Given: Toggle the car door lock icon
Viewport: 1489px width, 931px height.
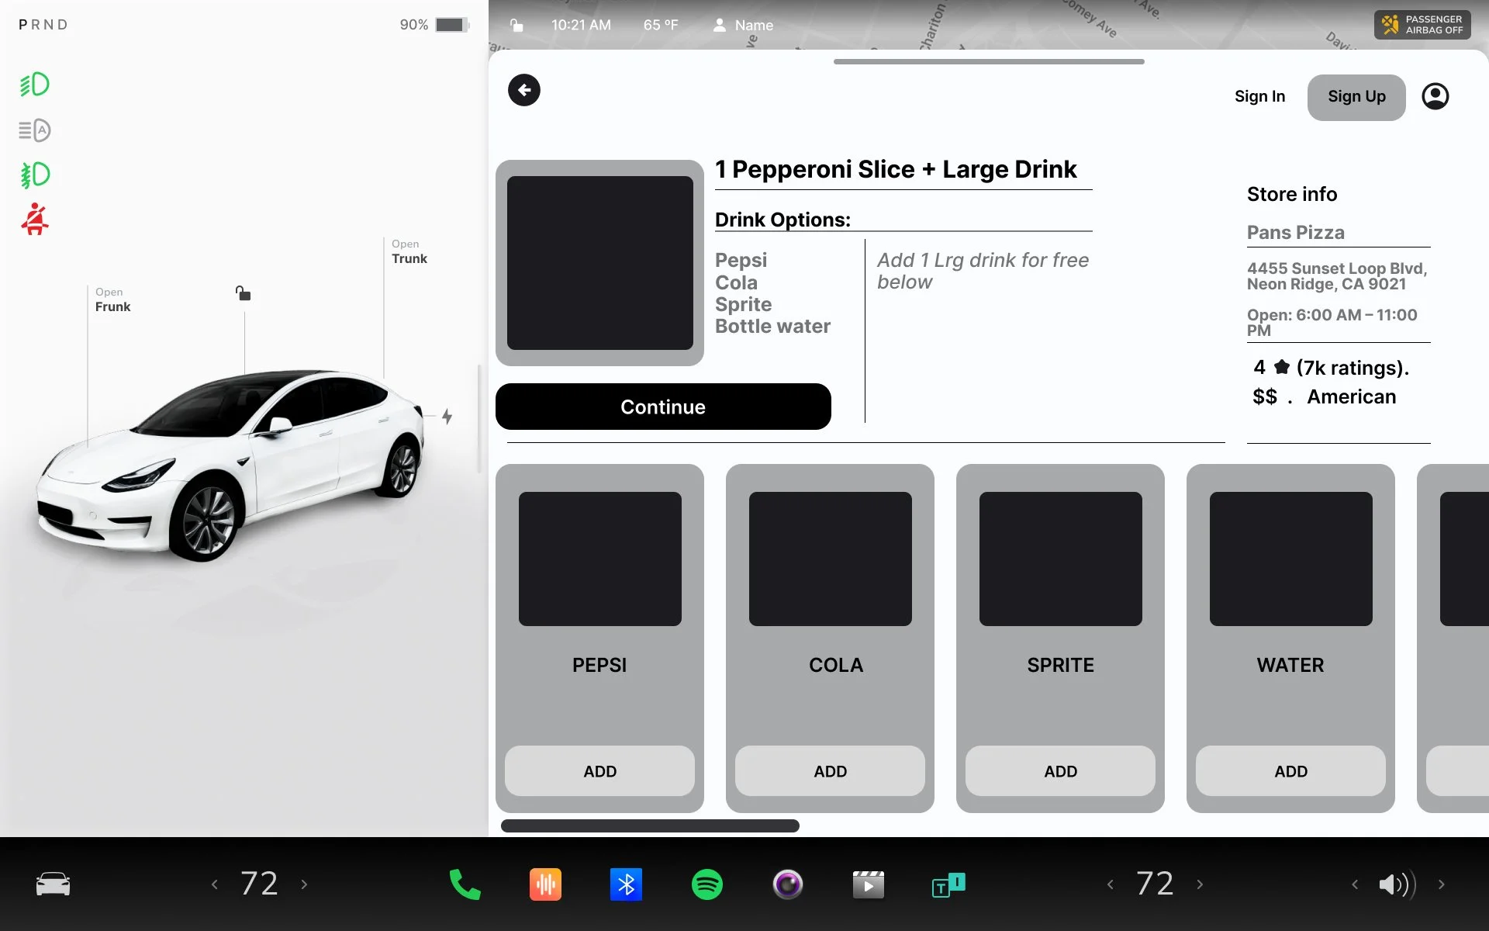Looking at the screenshot, I should (243, 293).
